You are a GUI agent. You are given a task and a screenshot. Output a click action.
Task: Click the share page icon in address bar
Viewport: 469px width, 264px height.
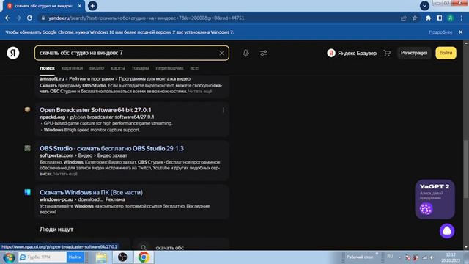404,18
